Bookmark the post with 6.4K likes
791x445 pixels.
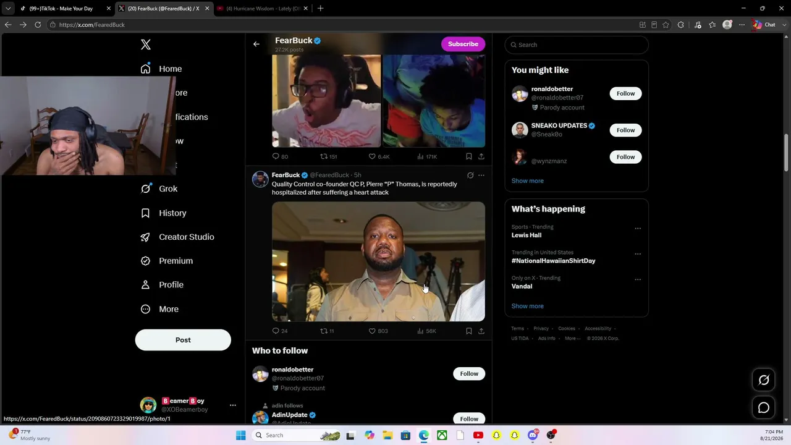(469, 156)
